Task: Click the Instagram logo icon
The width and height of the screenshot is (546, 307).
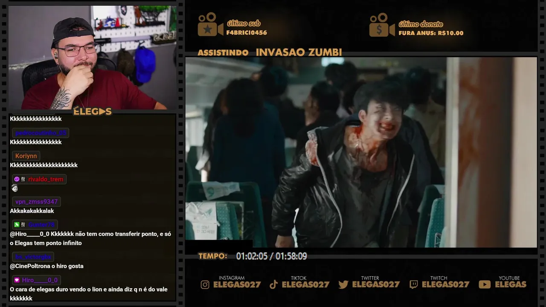Action: point(205,284)
